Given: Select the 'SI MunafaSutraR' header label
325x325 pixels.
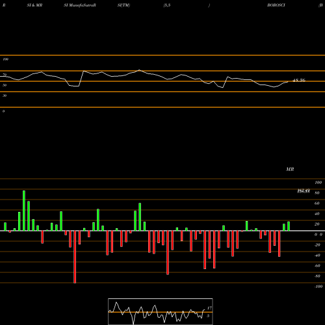Looking at the screenshot, I should coord(80,5).
